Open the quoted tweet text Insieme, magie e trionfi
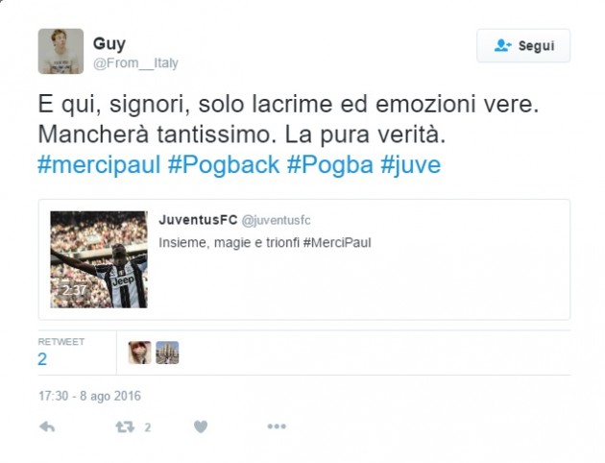 [x=230, y=243]
